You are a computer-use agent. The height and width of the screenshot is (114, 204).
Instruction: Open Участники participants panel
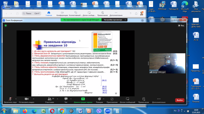(x=50, y=100)
